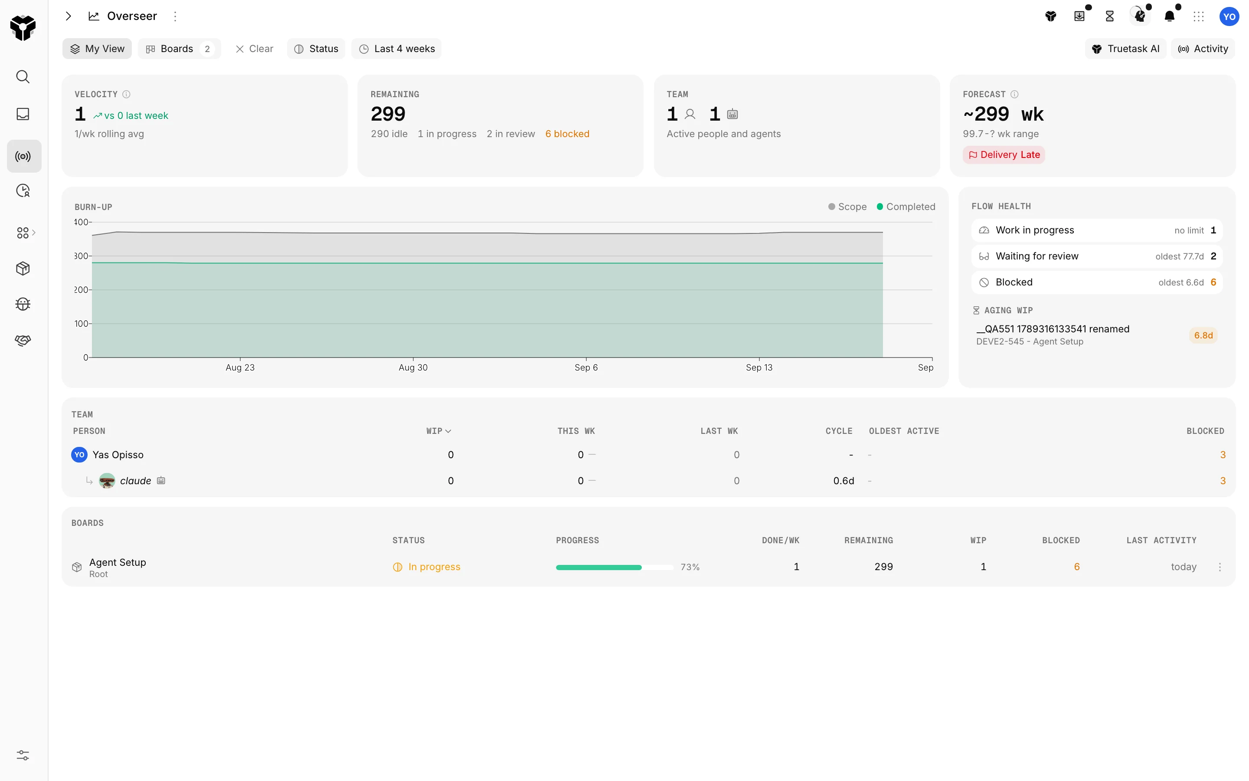Clear the active filters

tap(255, 49)
